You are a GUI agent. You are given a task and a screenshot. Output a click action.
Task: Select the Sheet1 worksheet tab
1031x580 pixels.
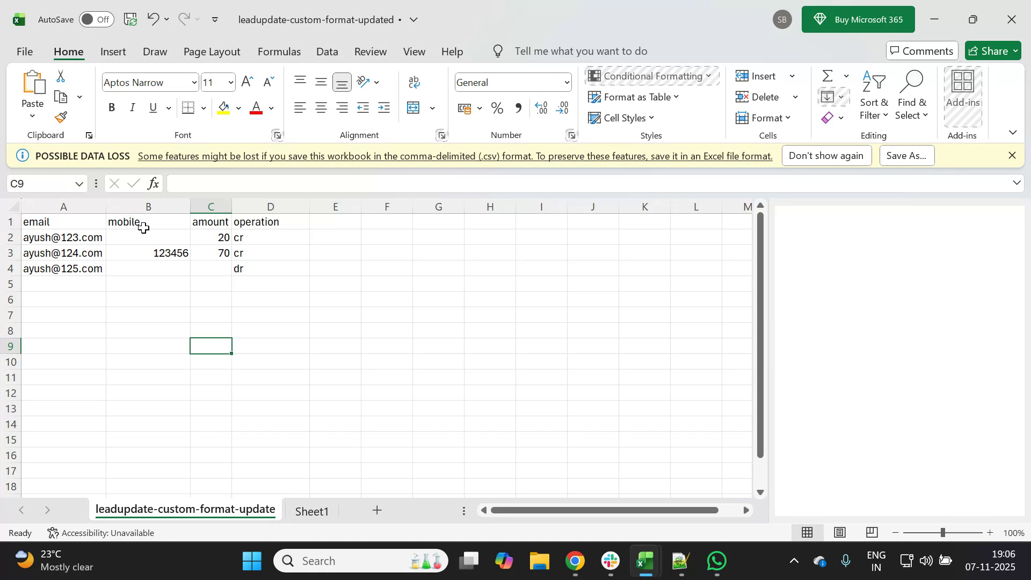(312, 511)
